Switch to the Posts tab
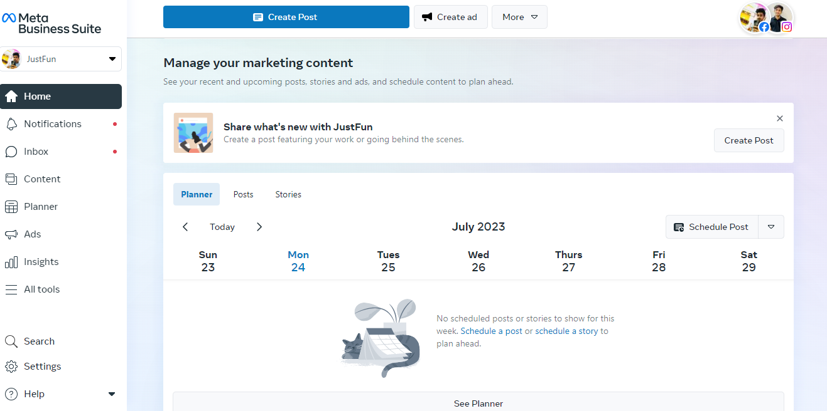Viewport: 827px width, 411px height. [x=243, y=194]
